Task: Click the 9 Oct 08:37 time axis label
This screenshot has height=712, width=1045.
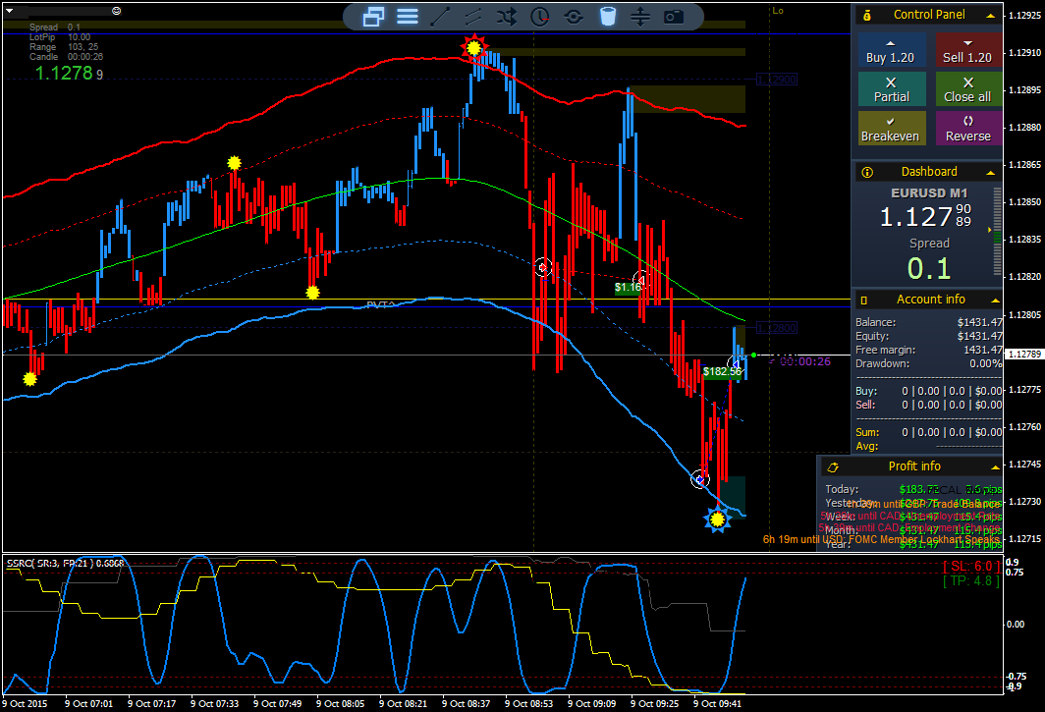Action: tap(466, 703)
